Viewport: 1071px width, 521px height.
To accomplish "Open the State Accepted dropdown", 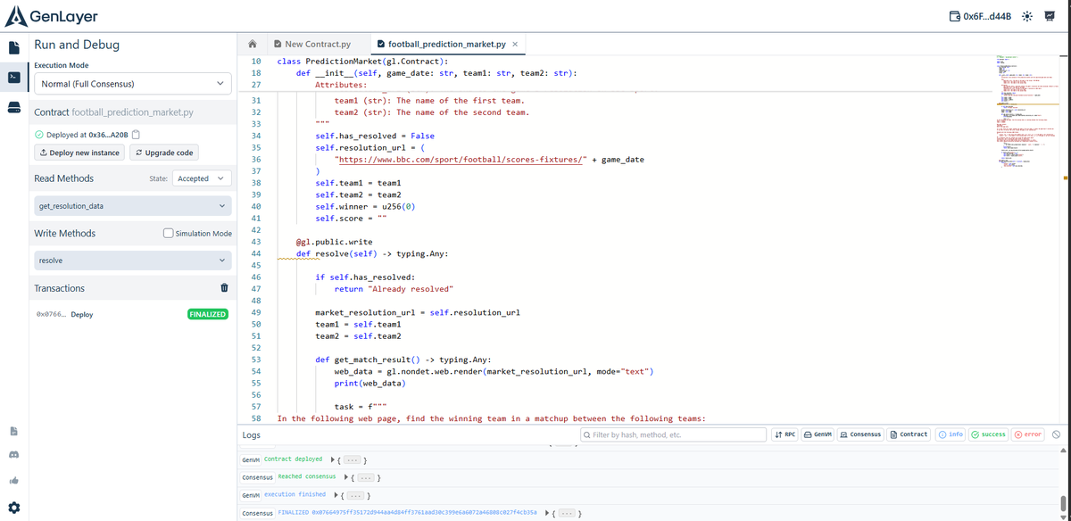I will click(x=200, y=178).
